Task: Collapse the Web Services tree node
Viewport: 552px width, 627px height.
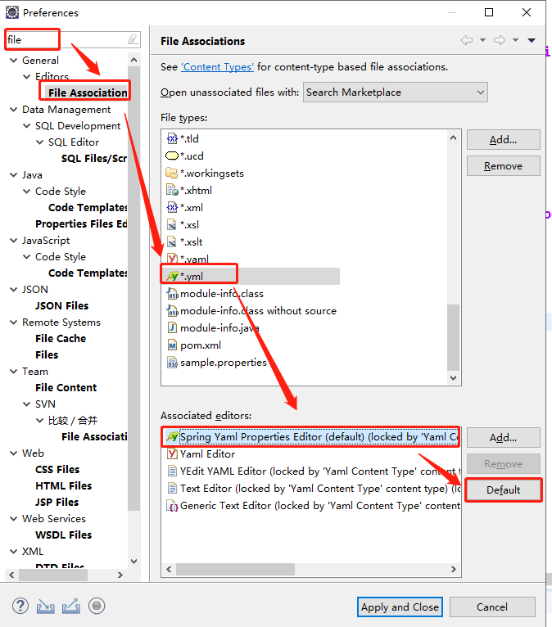Action: coord(14,519)
